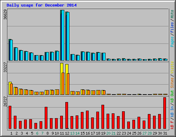Viewport: 176px width, 137px height.
Task: Click the 26727 axis value
Action: pyautogui.click(x=5, y=101)
